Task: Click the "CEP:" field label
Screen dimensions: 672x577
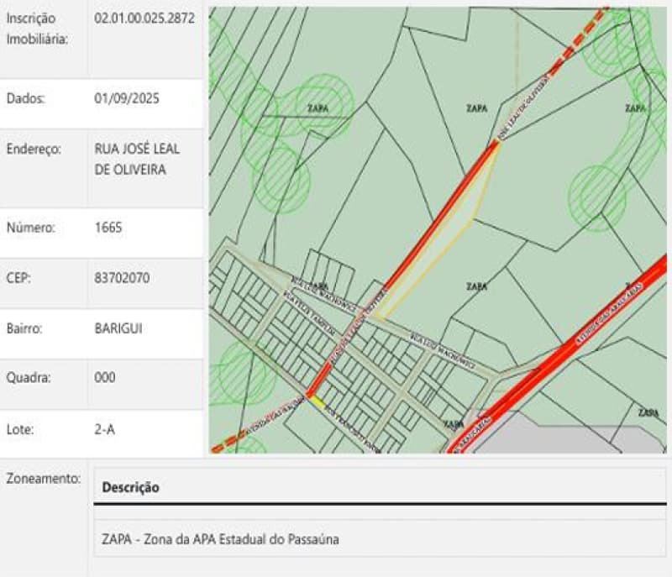Action: tap(18, 278)
